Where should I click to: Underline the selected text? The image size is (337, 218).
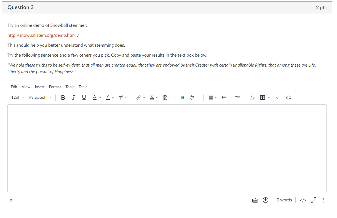coord(84,97)
